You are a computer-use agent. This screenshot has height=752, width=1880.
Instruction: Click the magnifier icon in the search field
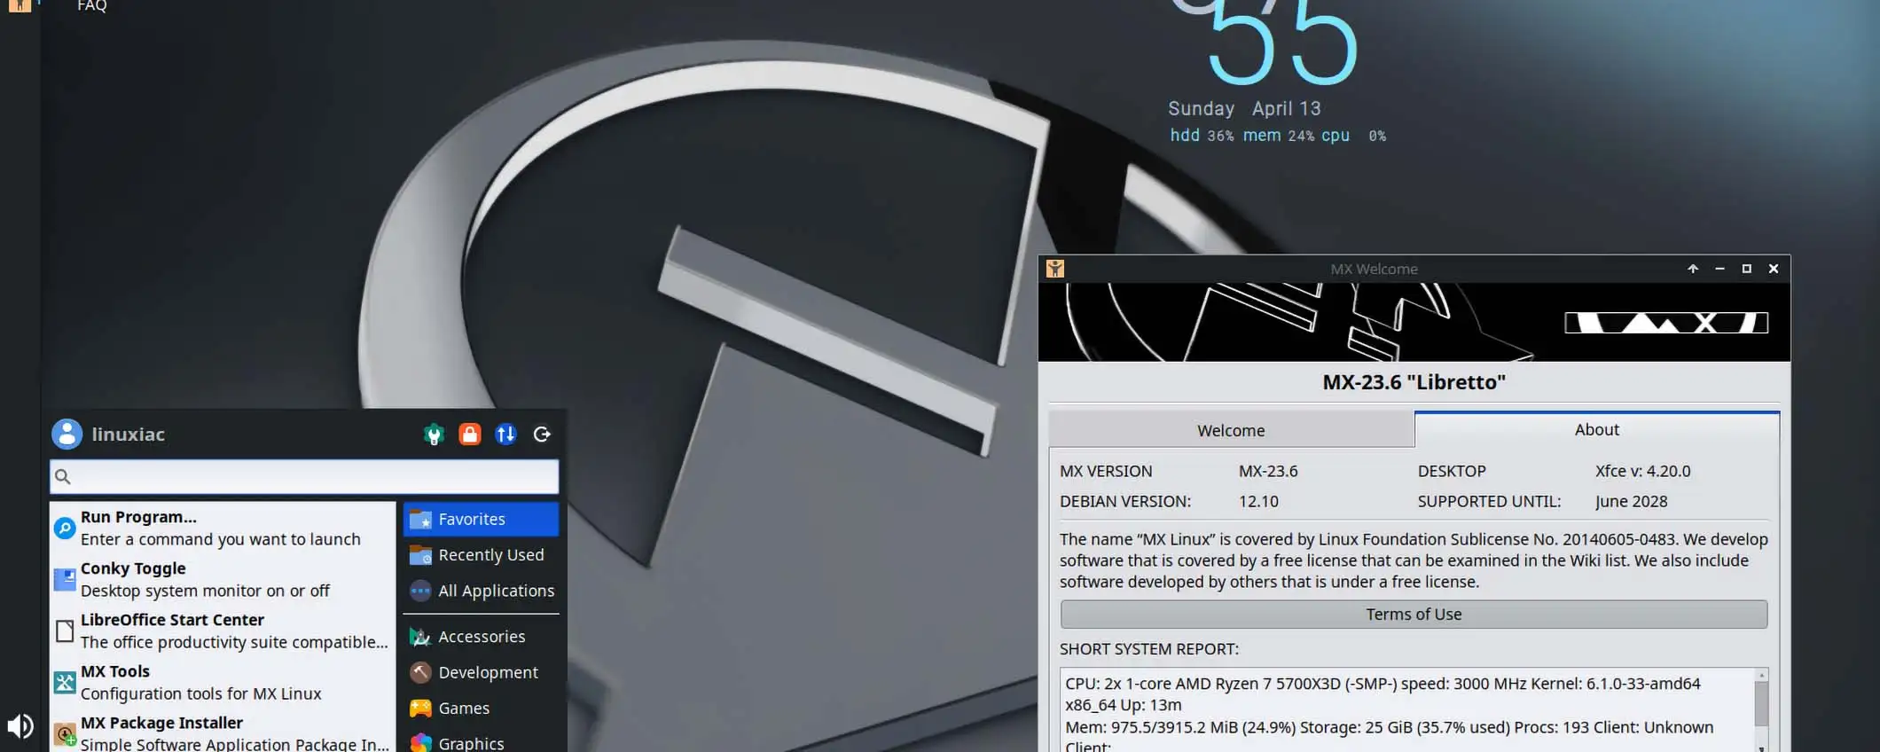63,477
